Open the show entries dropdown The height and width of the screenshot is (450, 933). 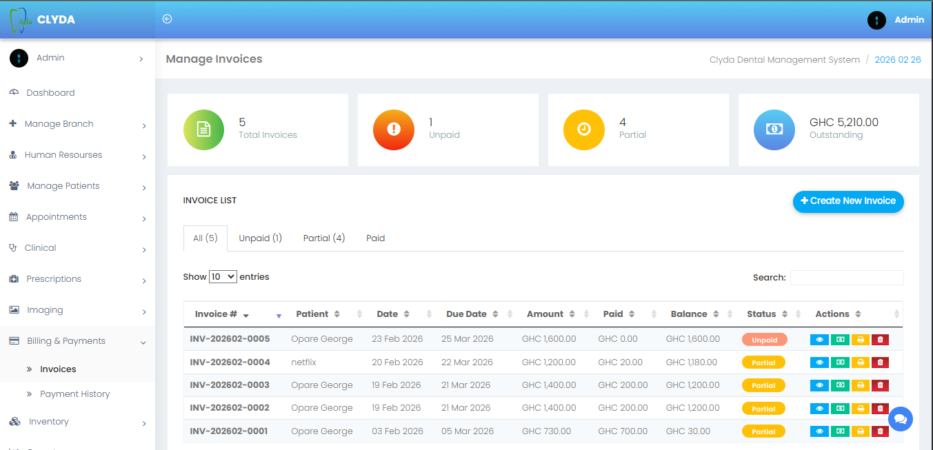tap(223, 276)
